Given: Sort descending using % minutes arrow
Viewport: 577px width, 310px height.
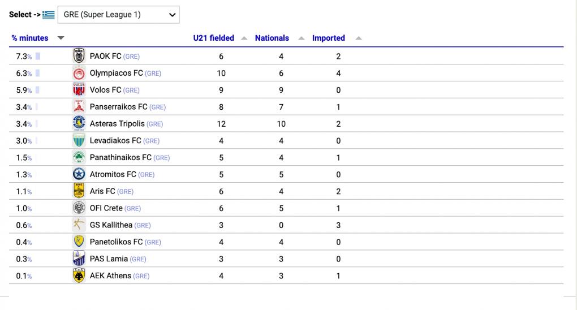Looking at the screenshot, I should point(61,38).
